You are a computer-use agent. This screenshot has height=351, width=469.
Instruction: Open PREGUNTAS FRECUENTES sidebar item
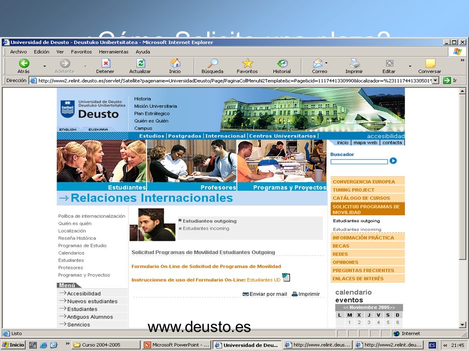[x=367, y=271]
